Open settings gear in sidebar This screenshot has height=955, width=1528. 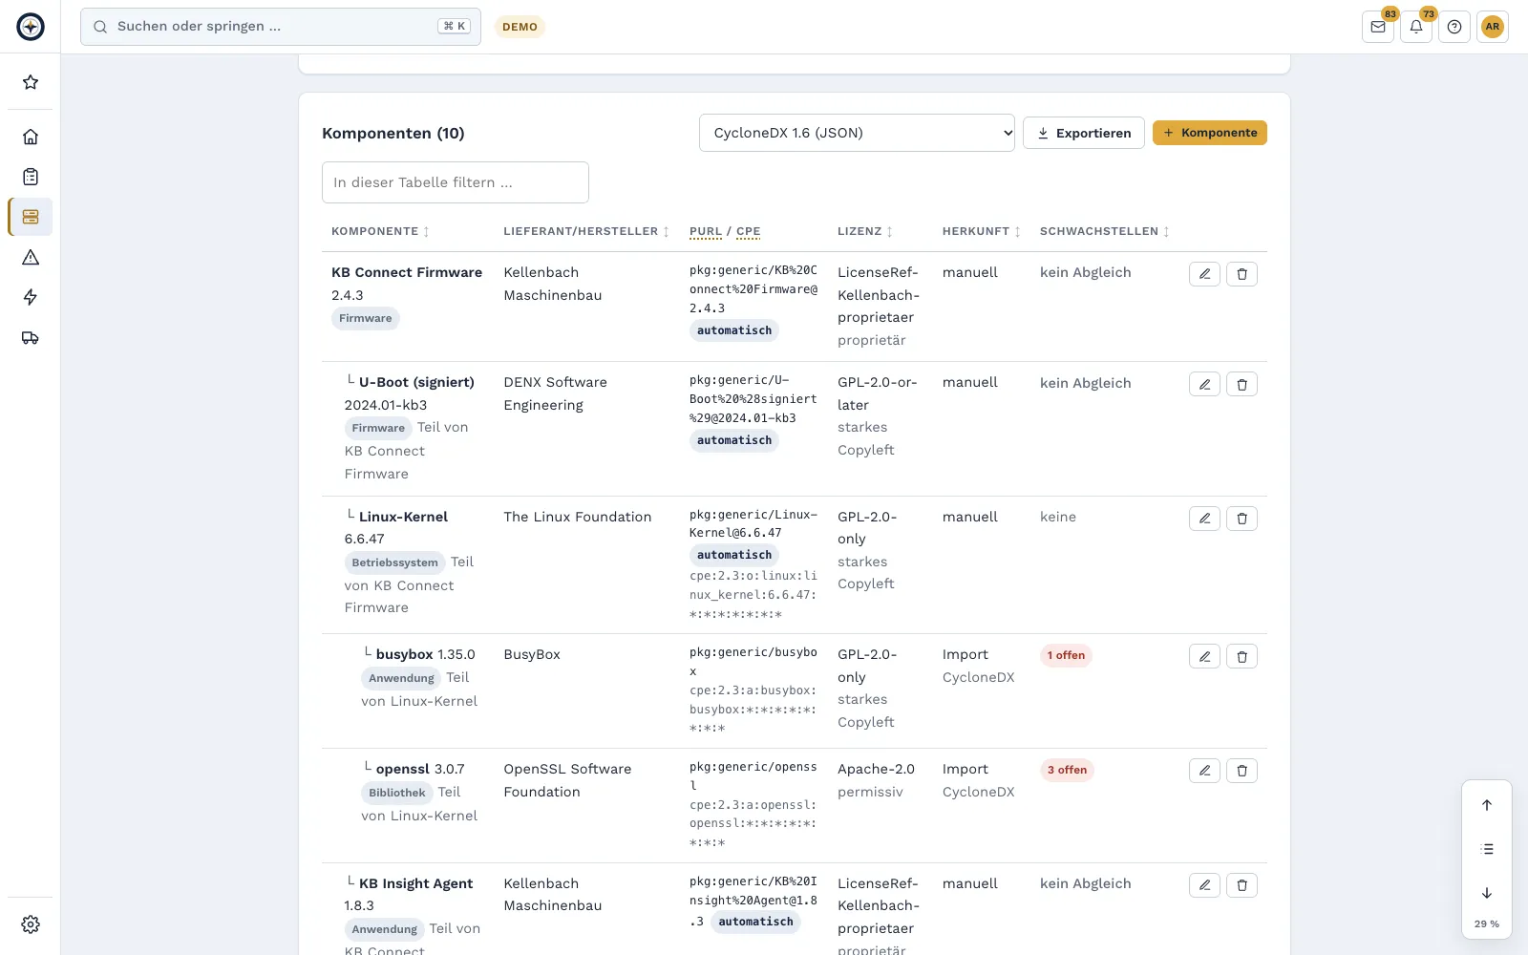(31, 924)
